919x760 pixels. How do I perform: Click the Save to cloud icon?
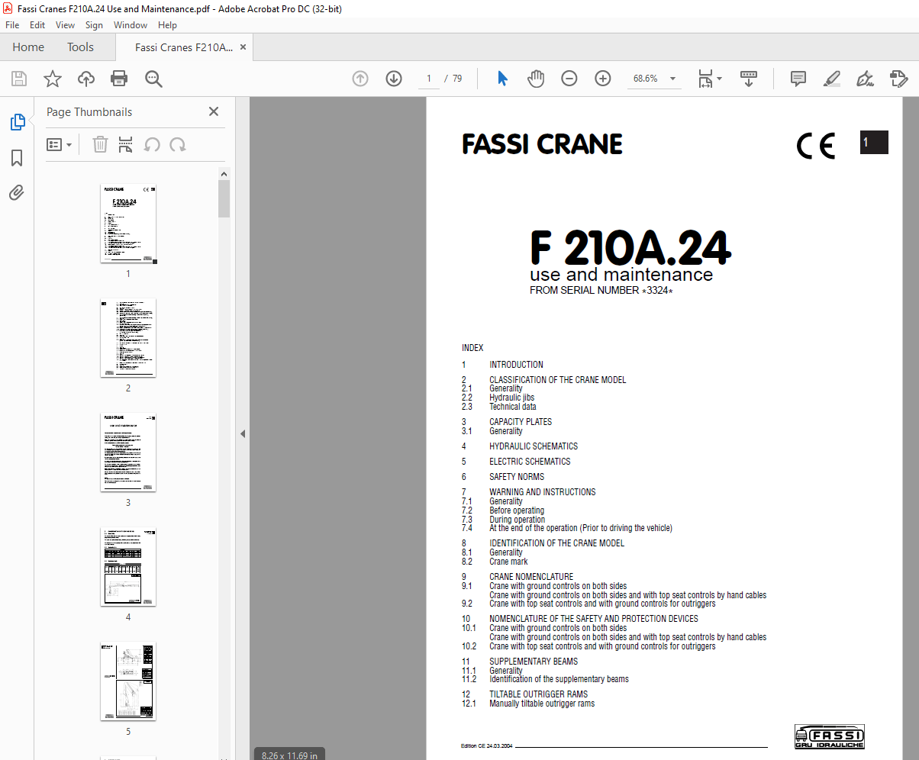[85, 79]
